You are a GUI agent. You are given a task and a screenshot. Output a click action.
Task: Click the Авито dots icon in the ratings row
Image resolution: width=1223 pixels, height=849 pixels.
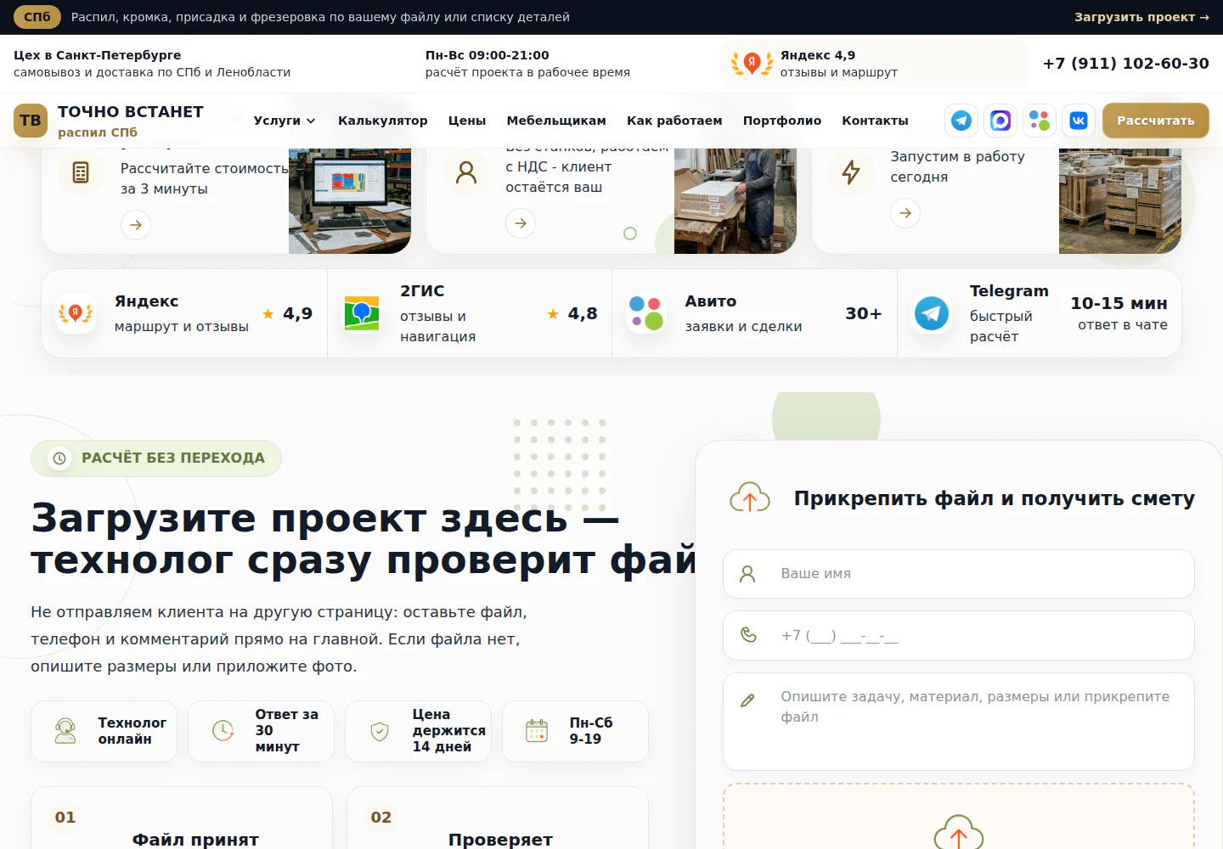tap(646, 313)
